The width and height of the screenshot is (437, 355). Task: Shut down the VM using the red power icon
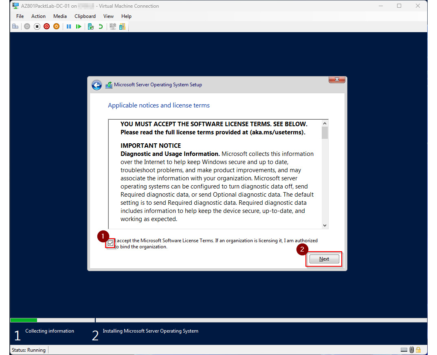pyautogui.click(x=46, y=26)
